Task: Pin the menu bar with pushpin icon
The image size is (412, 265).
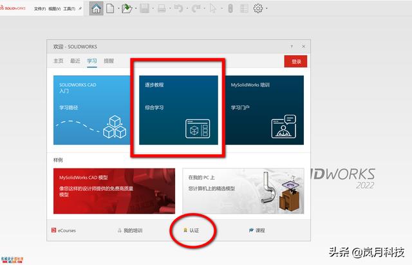Action: coord(80,8)
